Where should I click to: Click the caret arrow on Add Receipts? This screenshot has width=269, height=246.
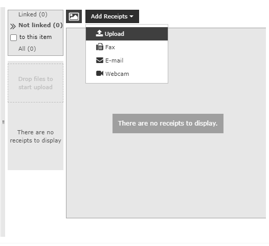[131, 16]
